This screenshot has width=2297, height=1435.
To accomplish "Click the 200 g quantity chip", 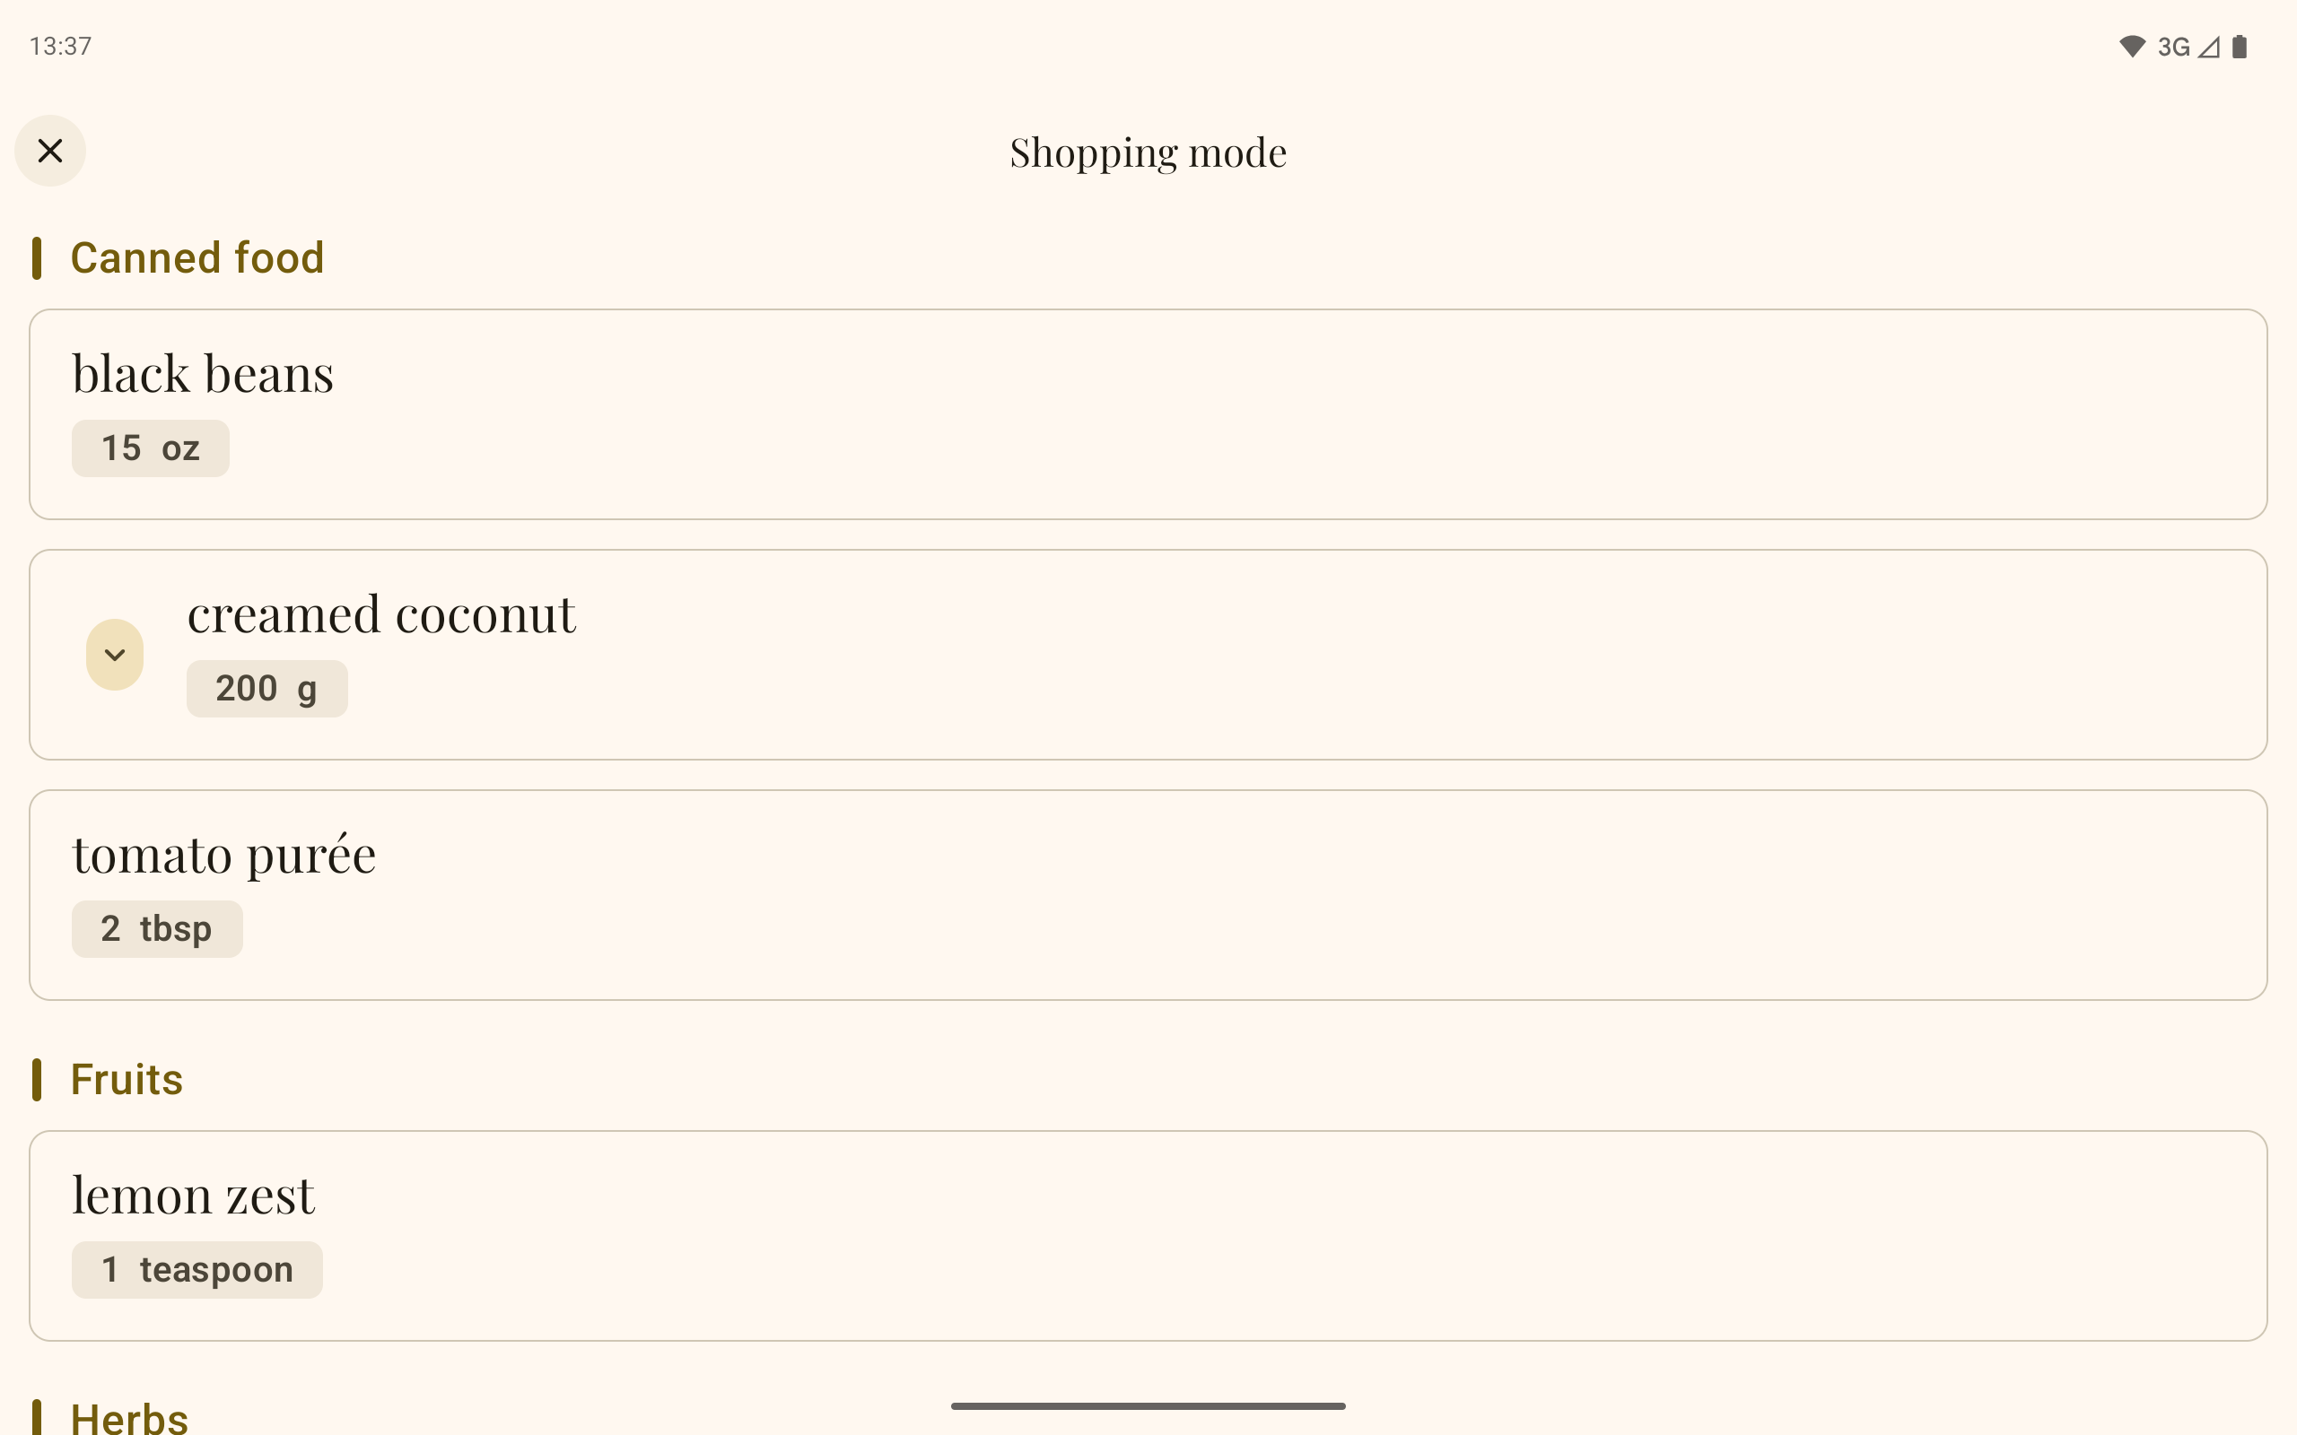I will (x=266, y=689).
